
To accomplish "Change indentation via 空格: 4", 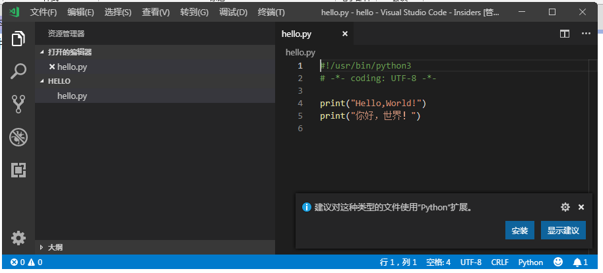I will coord(439,262).
